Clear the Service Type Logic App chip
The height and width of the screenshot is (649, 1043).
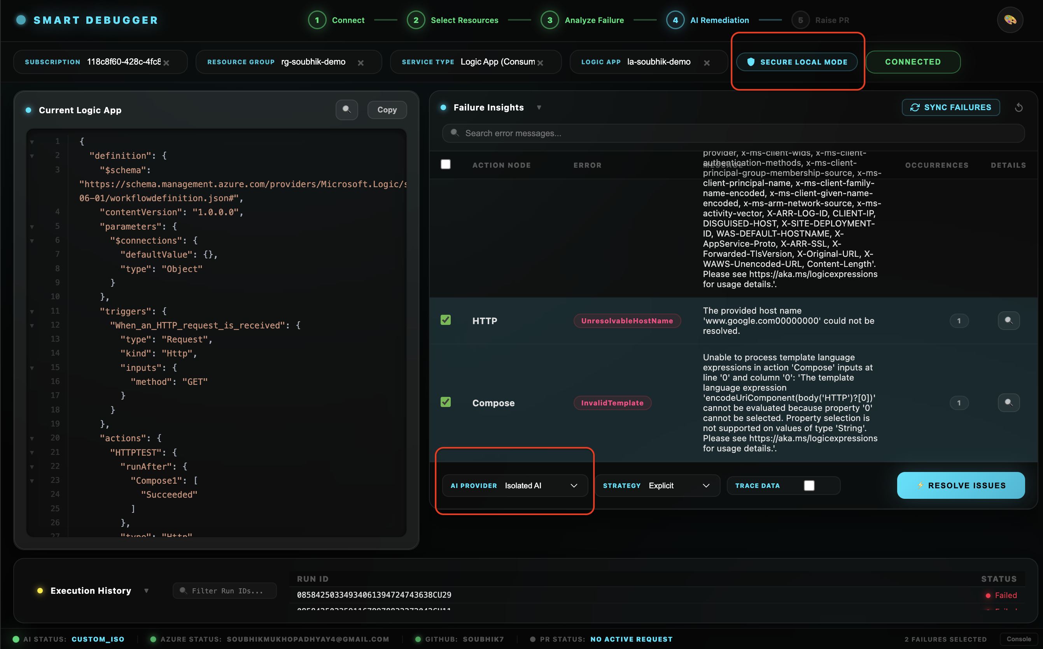(540, 63)
